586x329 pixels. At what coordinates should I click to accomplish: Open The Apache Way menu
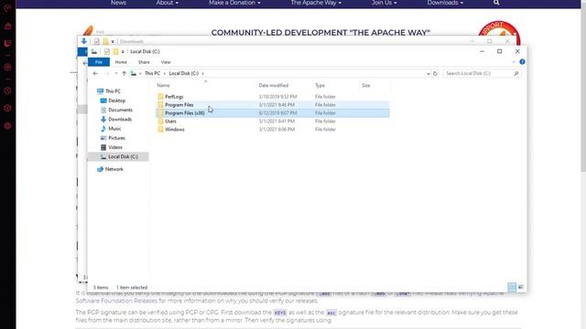(x=316, y=3)
